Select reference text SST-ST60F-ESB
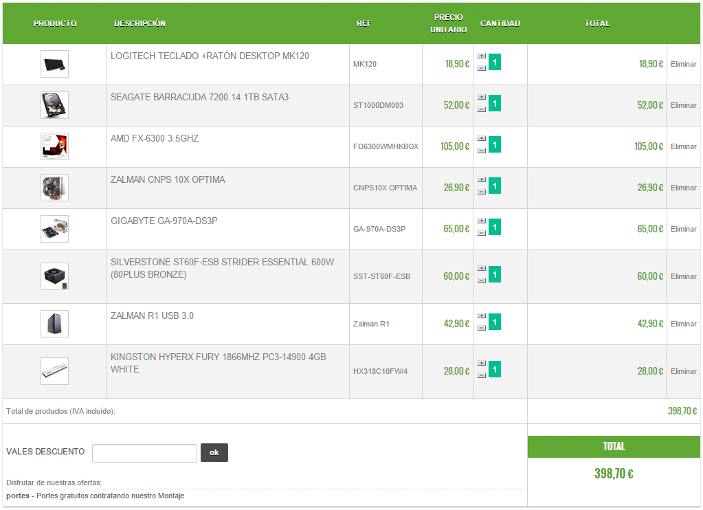Screen dimensions: 703x510 click(x=381, y=277)
